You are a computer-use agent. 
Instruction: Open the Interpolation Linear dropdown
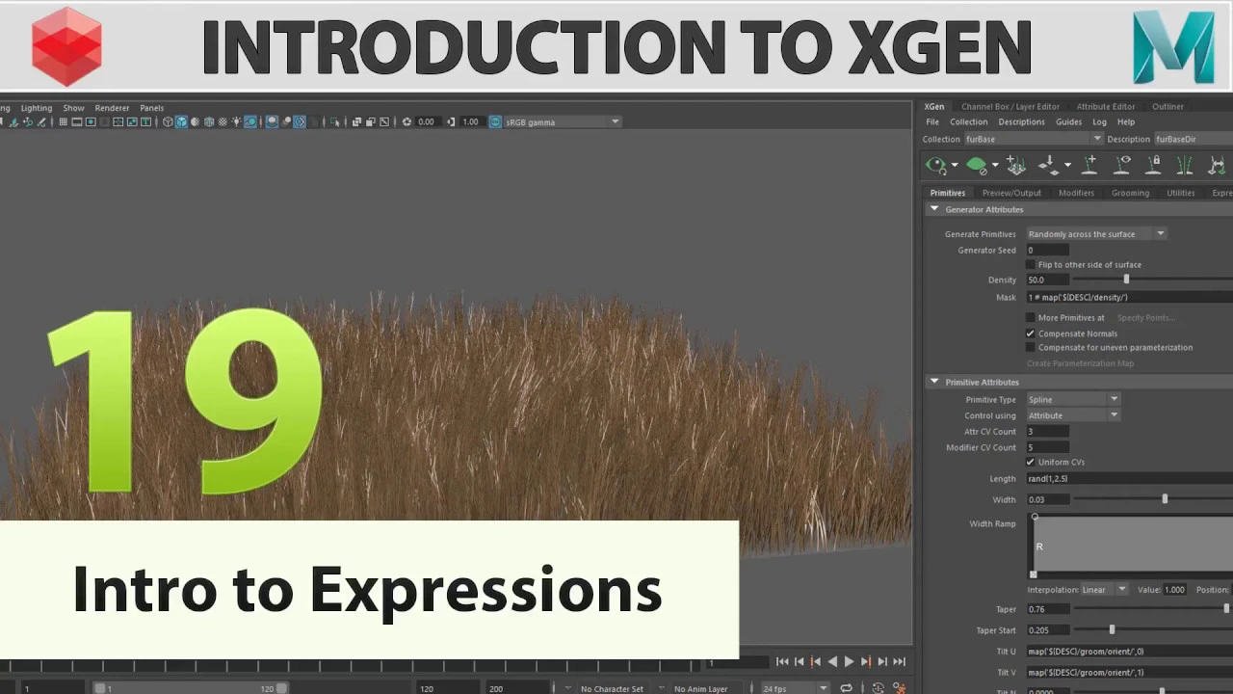1105,589
